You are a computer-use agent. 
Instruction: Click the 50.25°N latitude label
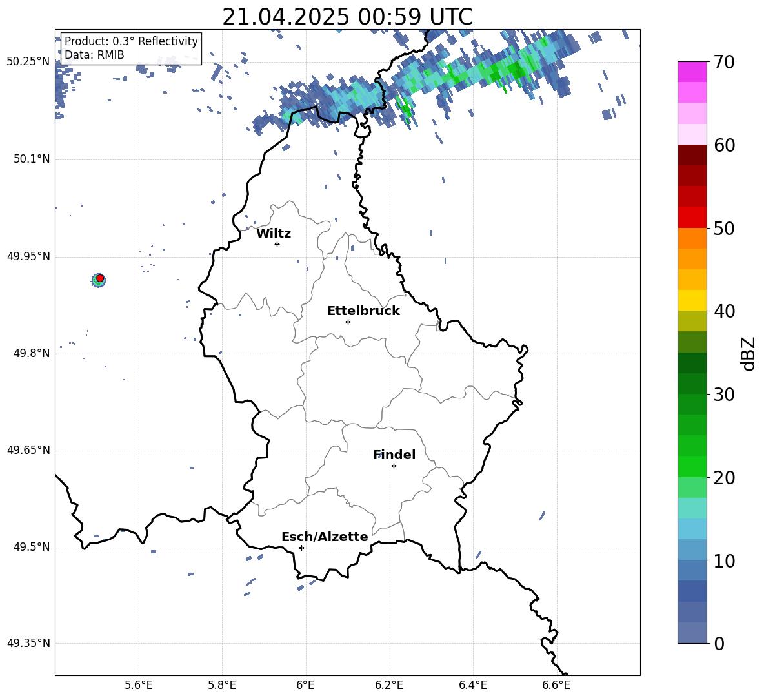pyautogui.click(x=28, y=62)
